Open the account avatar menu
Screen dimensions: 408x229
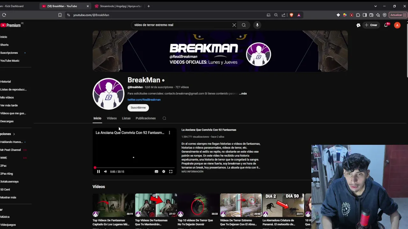[x=397, y=25]
